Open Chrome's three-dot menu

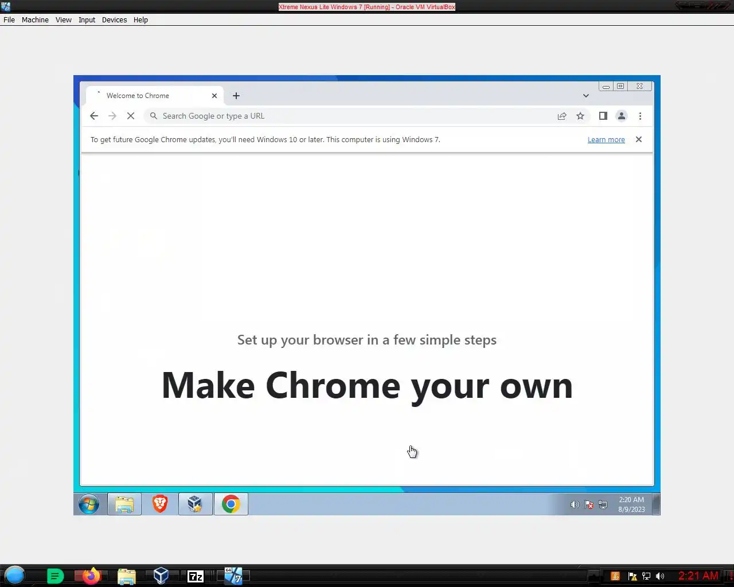pyautogui.click(x=640, y=116)
